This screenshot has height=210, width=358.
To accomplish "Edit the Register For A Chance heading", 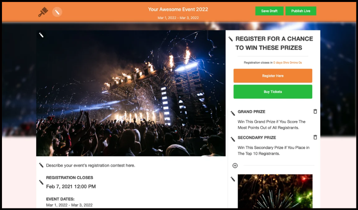I will click(231, 39).
